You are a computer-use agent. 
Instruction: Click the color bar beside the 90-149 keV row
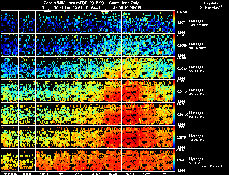174,45
